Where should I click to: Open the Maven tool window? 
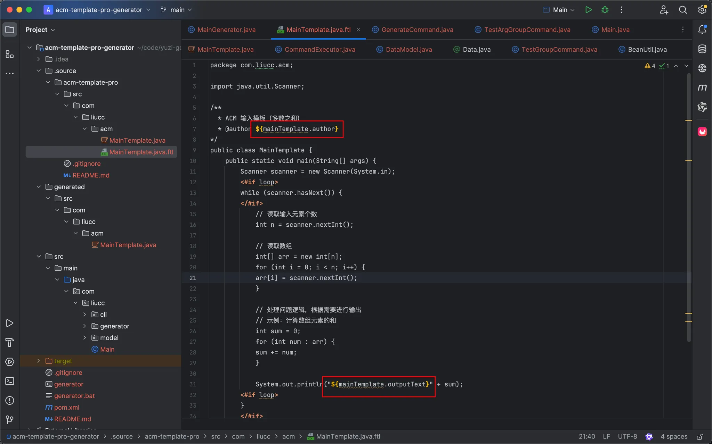click(702, 87)
